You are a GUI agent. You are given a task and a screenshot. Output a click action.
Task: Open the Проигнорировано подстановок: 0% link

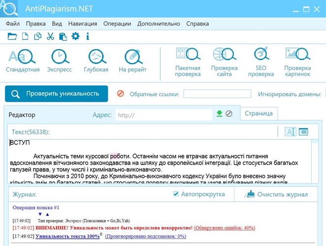(146, 236)
